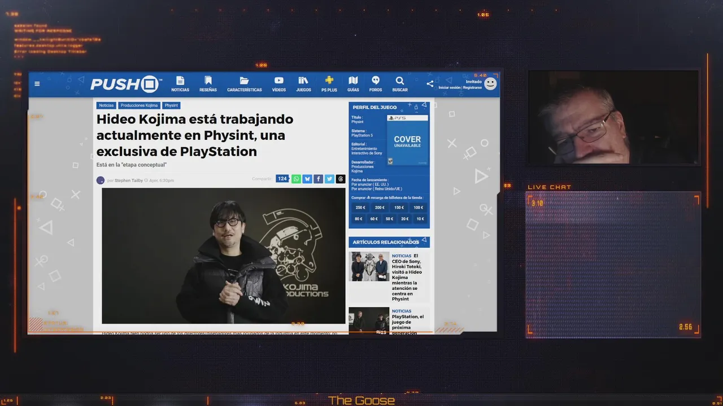Click the PS5 cover unavailable box art
This screenshot has width=723, height=406.
point(407,140)
